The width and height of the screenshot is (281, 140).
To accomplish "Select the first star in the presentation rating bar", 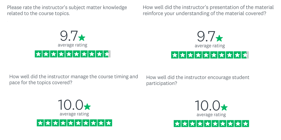I will point(175,55).
